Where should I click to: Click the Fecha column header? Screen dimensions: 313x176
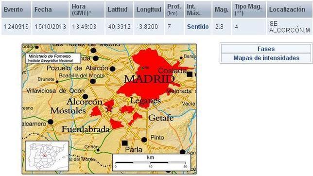(x=51, y=9)
